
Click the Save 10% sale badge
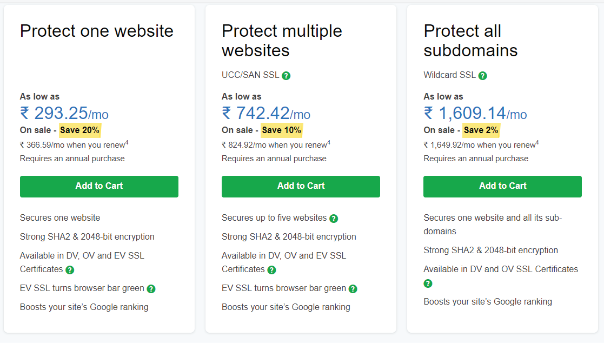pos(282,130)
